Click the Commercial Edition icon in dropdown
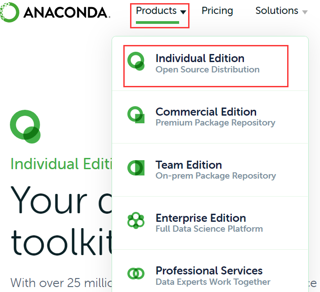 (x=136, y=115)
